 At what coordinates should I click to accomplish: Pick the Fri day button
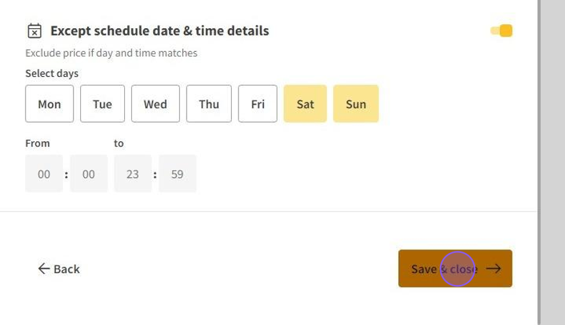[x=258, y=104]
